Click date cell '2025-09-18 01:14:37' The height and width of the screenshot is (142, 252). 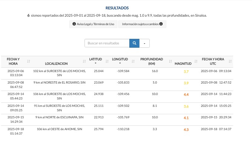pos(16,131)
